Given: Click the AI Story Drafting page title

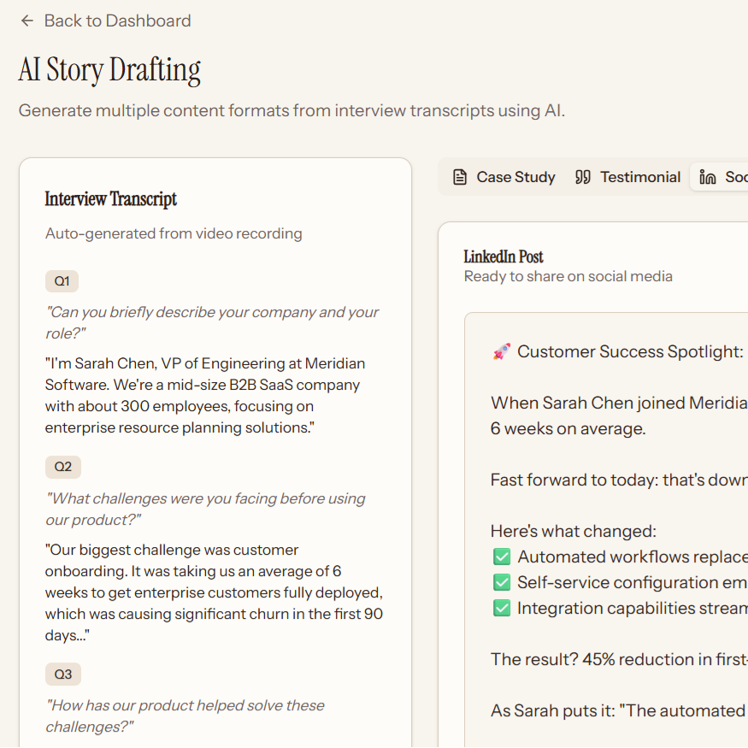Looking at the screenshot, I should (x=109, y=69).
